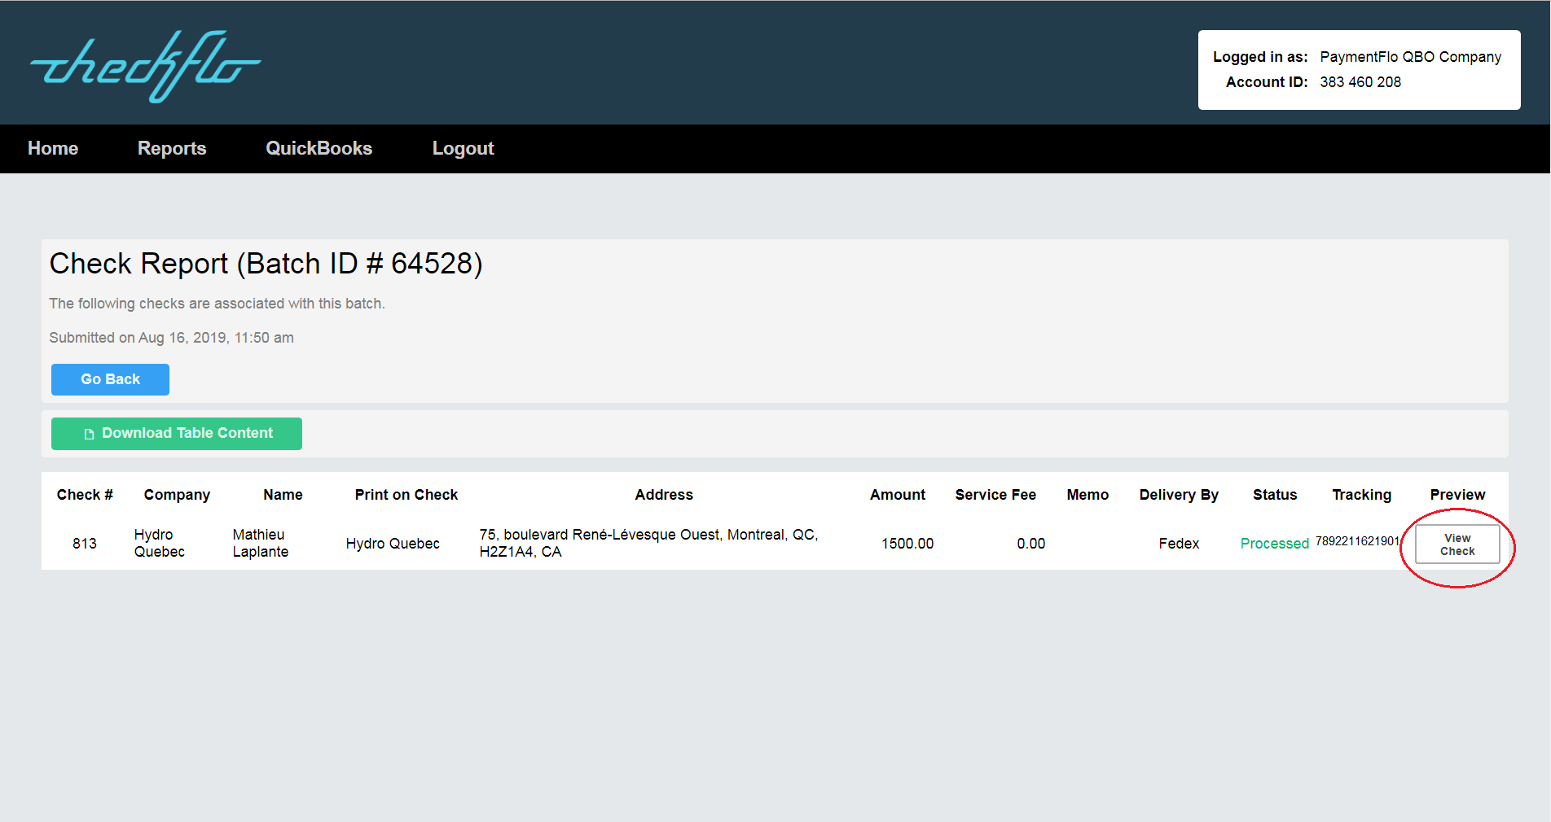Click the Check Report Batch ID heading
The width and height of the screenshot is (1551, 822).
point(266,264)
